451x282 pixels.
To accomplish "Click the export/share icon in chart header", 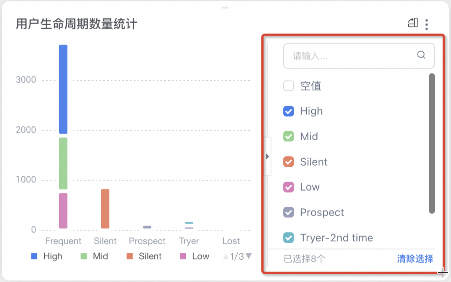I will coord(413,23).
